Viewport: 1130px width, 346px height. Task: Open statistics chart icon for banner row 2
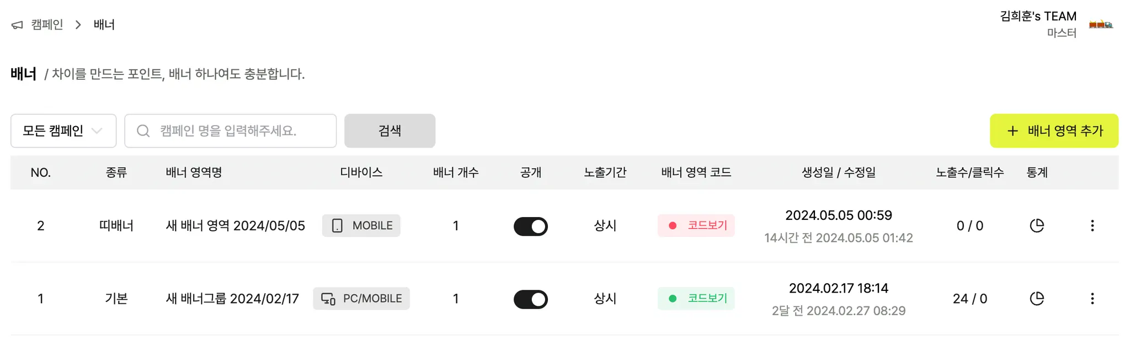[x=1037, y=226]
